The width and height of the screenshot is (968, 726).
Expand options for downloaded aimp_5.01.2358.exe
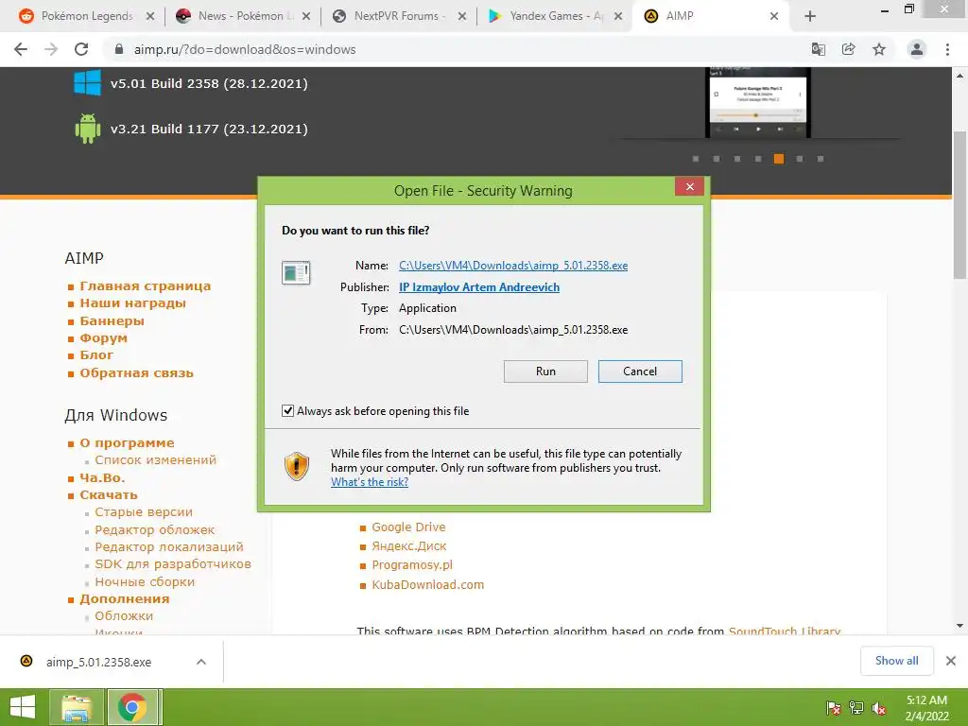point(200,662)
